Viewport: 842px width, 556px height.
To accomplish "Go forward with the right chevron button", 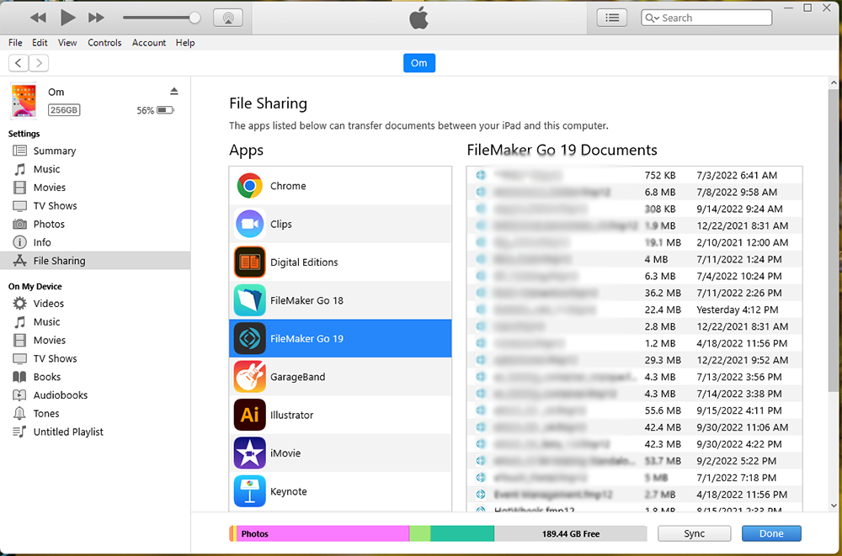I will [39, 63].
